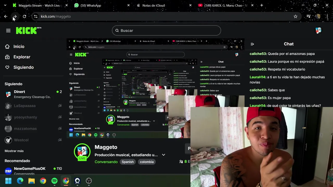Click the LauraH14 username about 'muchas novias'
This screenshot has height=187, width=333.
coord(258,77)
